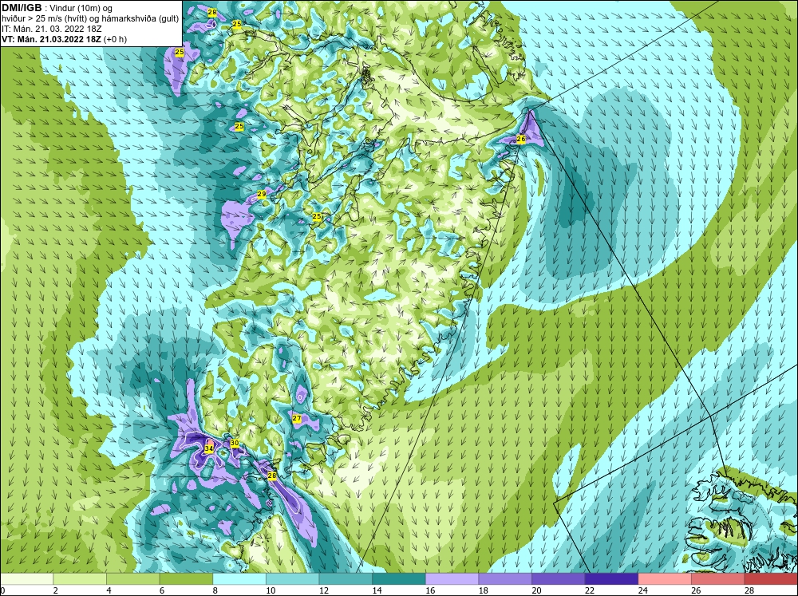Select the 8–10 m/s pale cyan swatch

point(239,578)
